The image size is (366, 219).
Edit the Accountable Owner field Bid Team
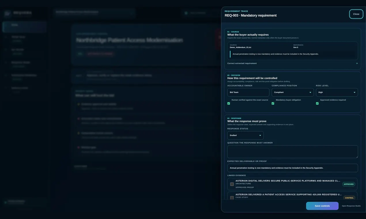[x=248, y=92]
